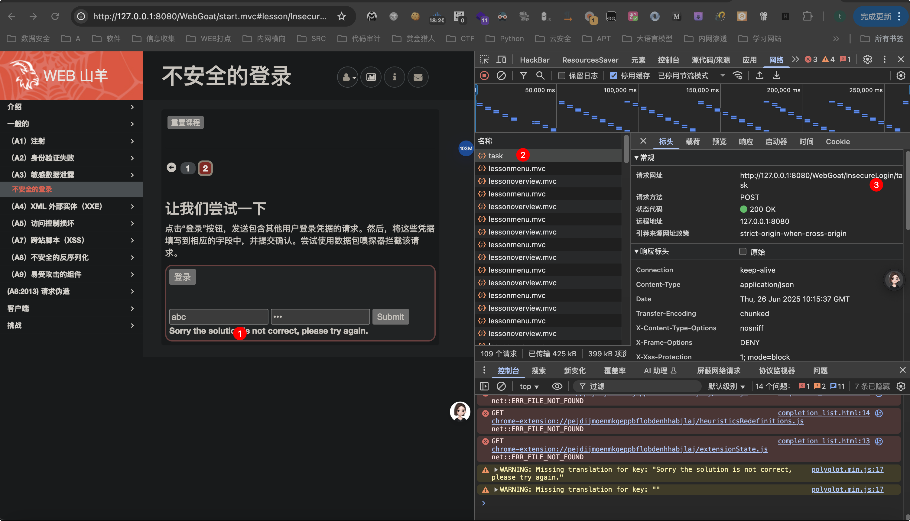Click the DevTools inspect element picker icon
Screen dimensions: 910x521
[484, 60]
